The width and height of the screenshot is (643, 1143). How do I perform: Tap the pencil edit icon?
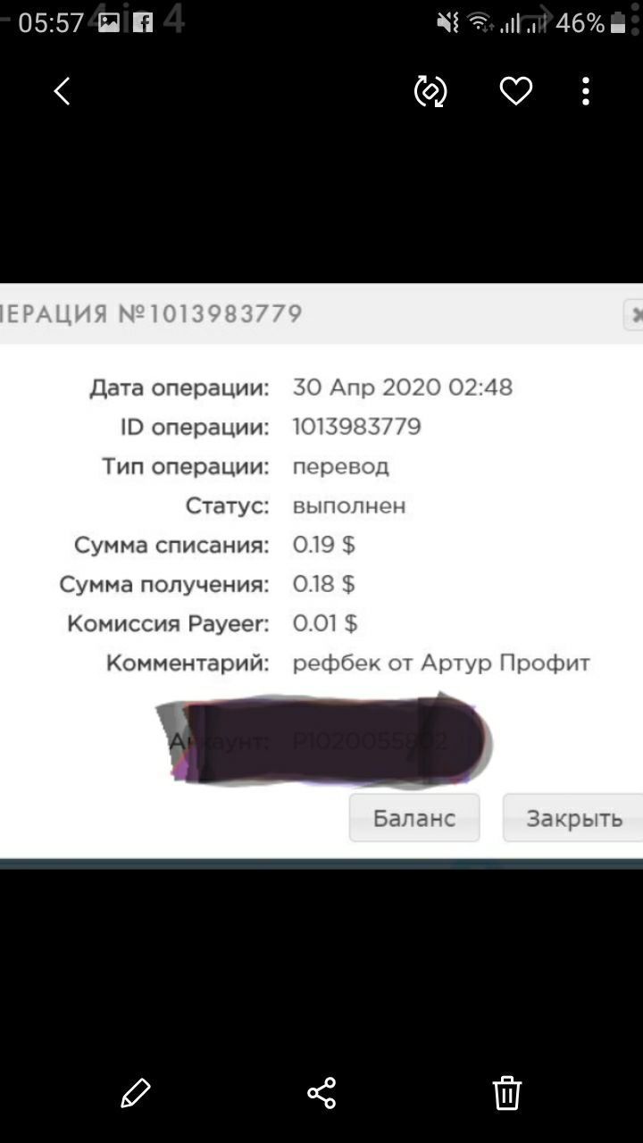pos(136,1093)
